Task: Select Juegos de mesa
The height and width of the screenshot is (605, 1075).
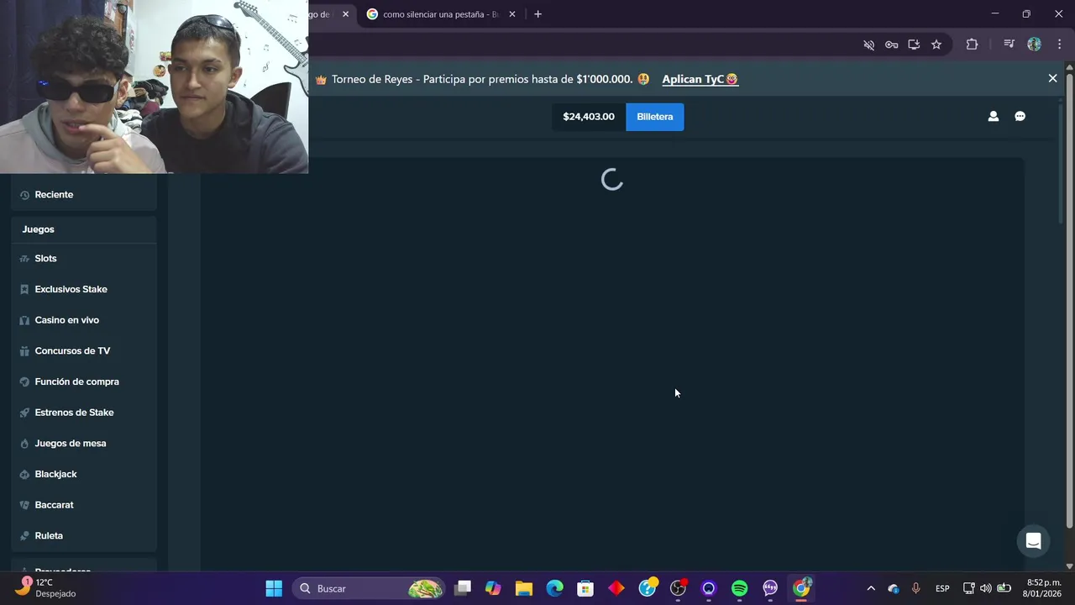Action: (x=84, y=443)
